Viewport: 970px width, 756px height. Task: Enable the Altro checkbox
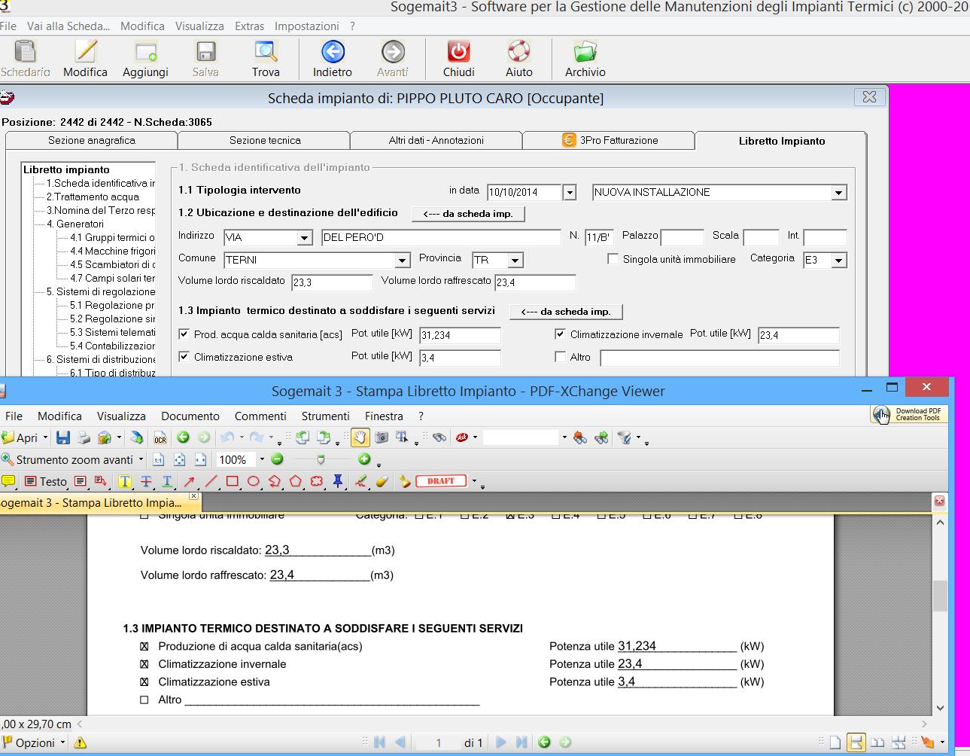(560, 357)
